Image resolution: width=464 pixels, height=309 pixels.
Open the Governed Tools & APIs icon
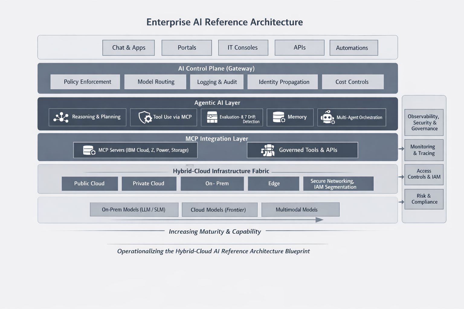[x=267, y=150]
